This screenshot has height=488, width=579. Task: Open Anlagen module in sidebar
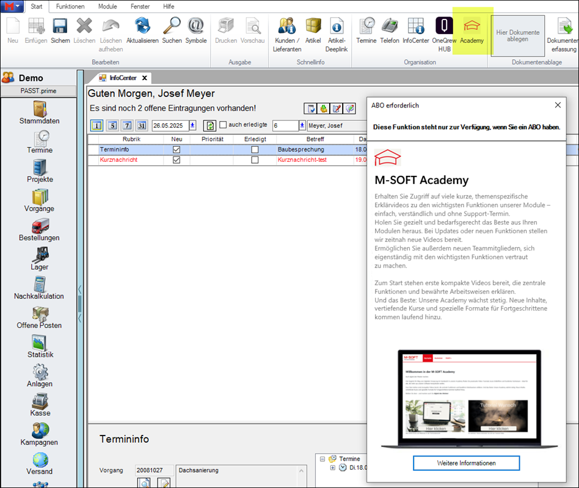pos(40,376)
